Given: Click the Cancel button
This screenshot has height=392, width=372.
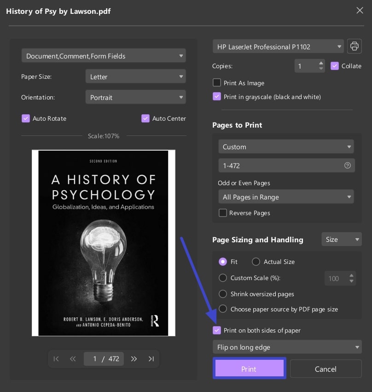Looking at the screenshot, I should pyautogui.click(x=325, y=369).
